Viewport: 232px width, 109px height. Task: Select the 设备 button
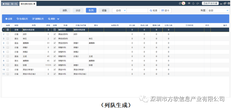coord(104,11)
